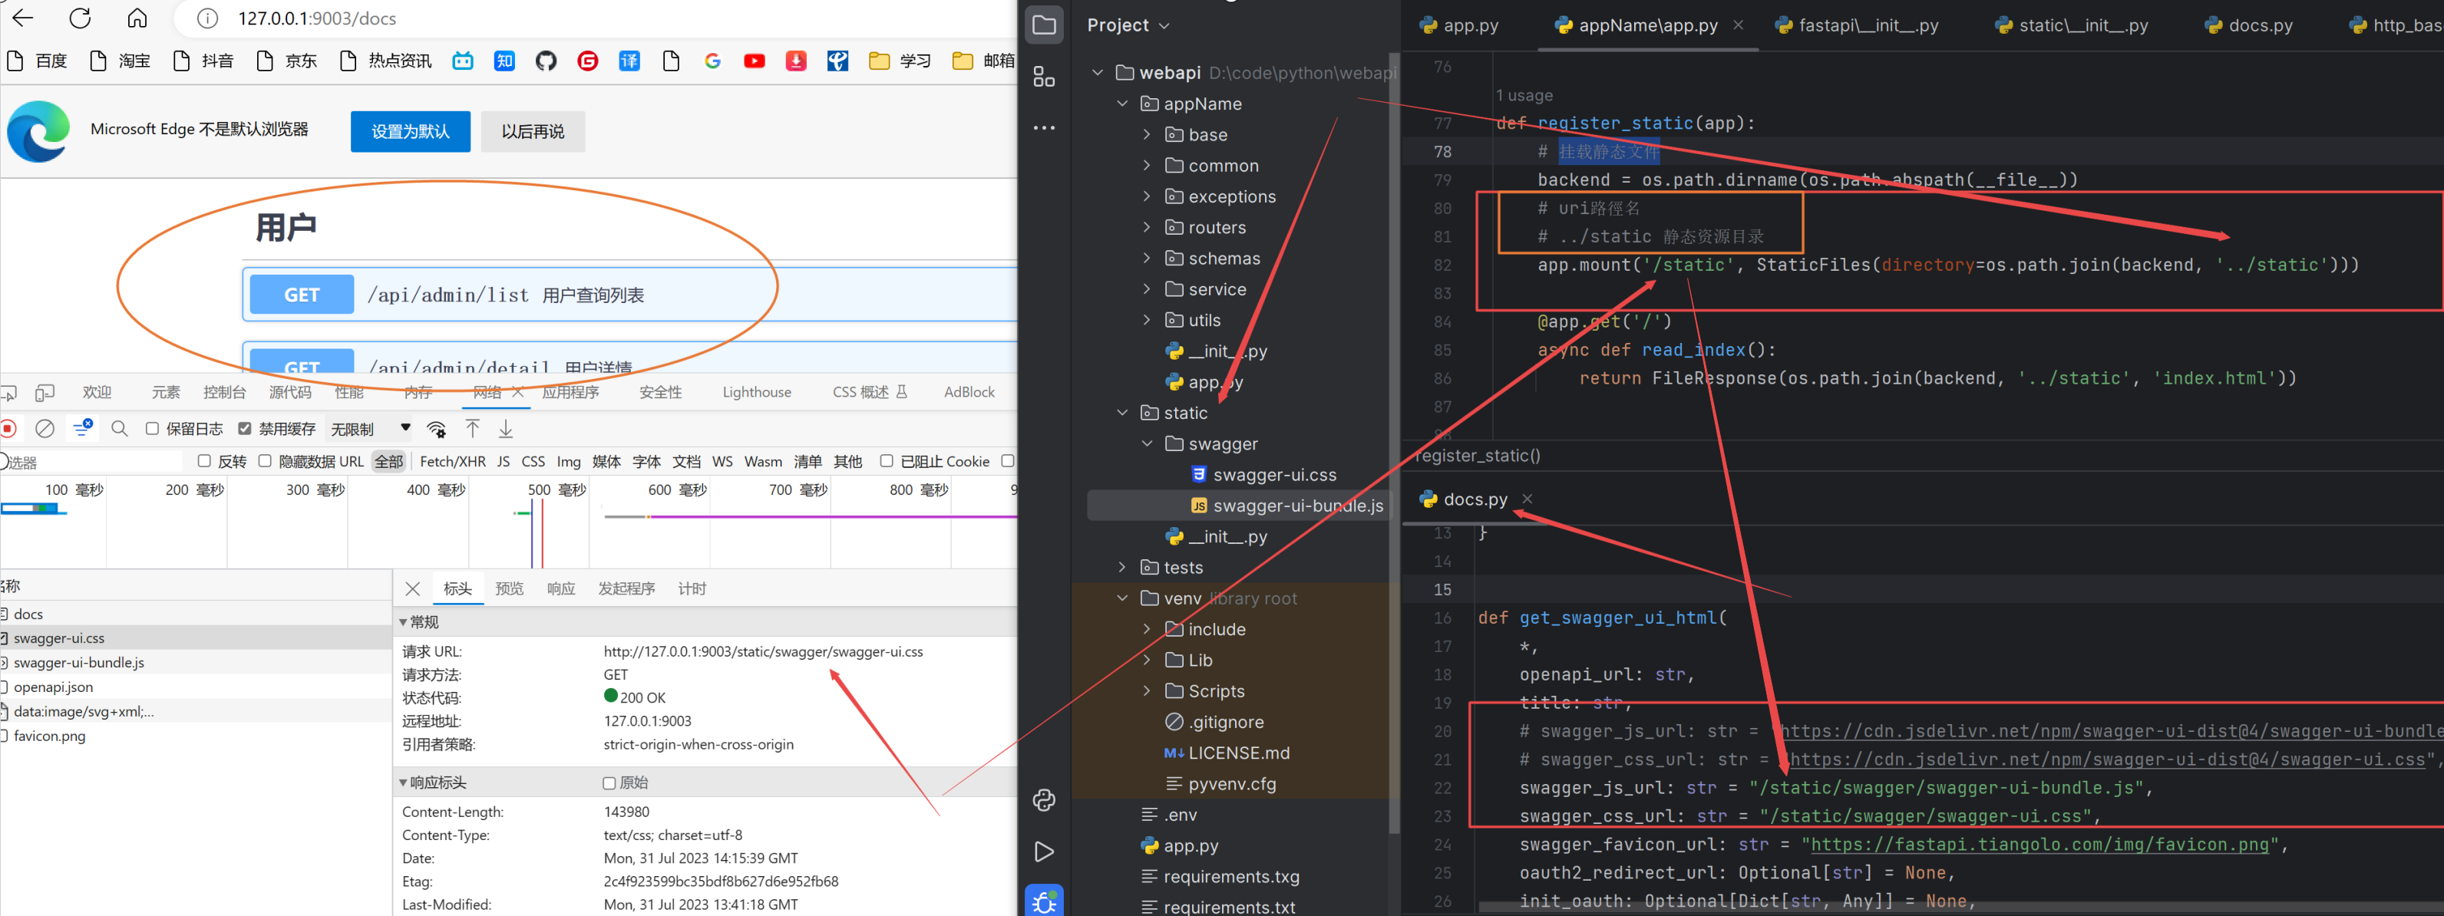This screenshot has width=2444, height=916.
Task: Open Python Packages tool window icon
Action: 1044,800
